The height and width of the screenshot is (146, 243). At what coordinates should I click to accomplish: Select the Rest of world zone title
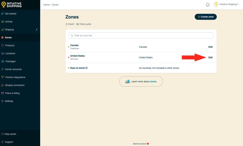tap(78, 68)
